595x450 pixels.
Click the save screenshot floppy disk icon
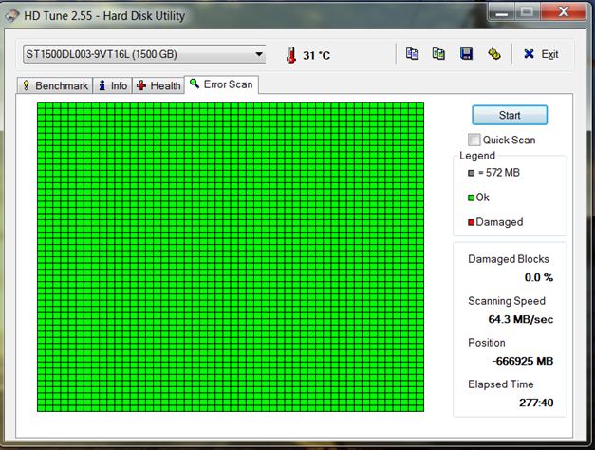pos(466,54)
